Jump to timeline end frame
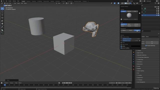160x90 pixels. pyautogui.click(x=71, y=83)
